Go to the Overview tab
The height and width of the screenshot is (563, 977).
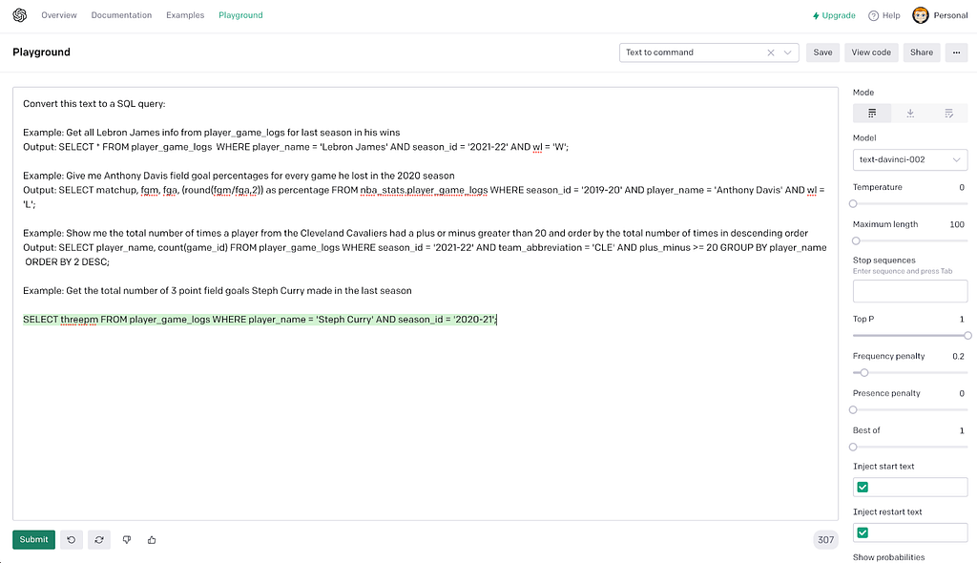click(59, 15)
